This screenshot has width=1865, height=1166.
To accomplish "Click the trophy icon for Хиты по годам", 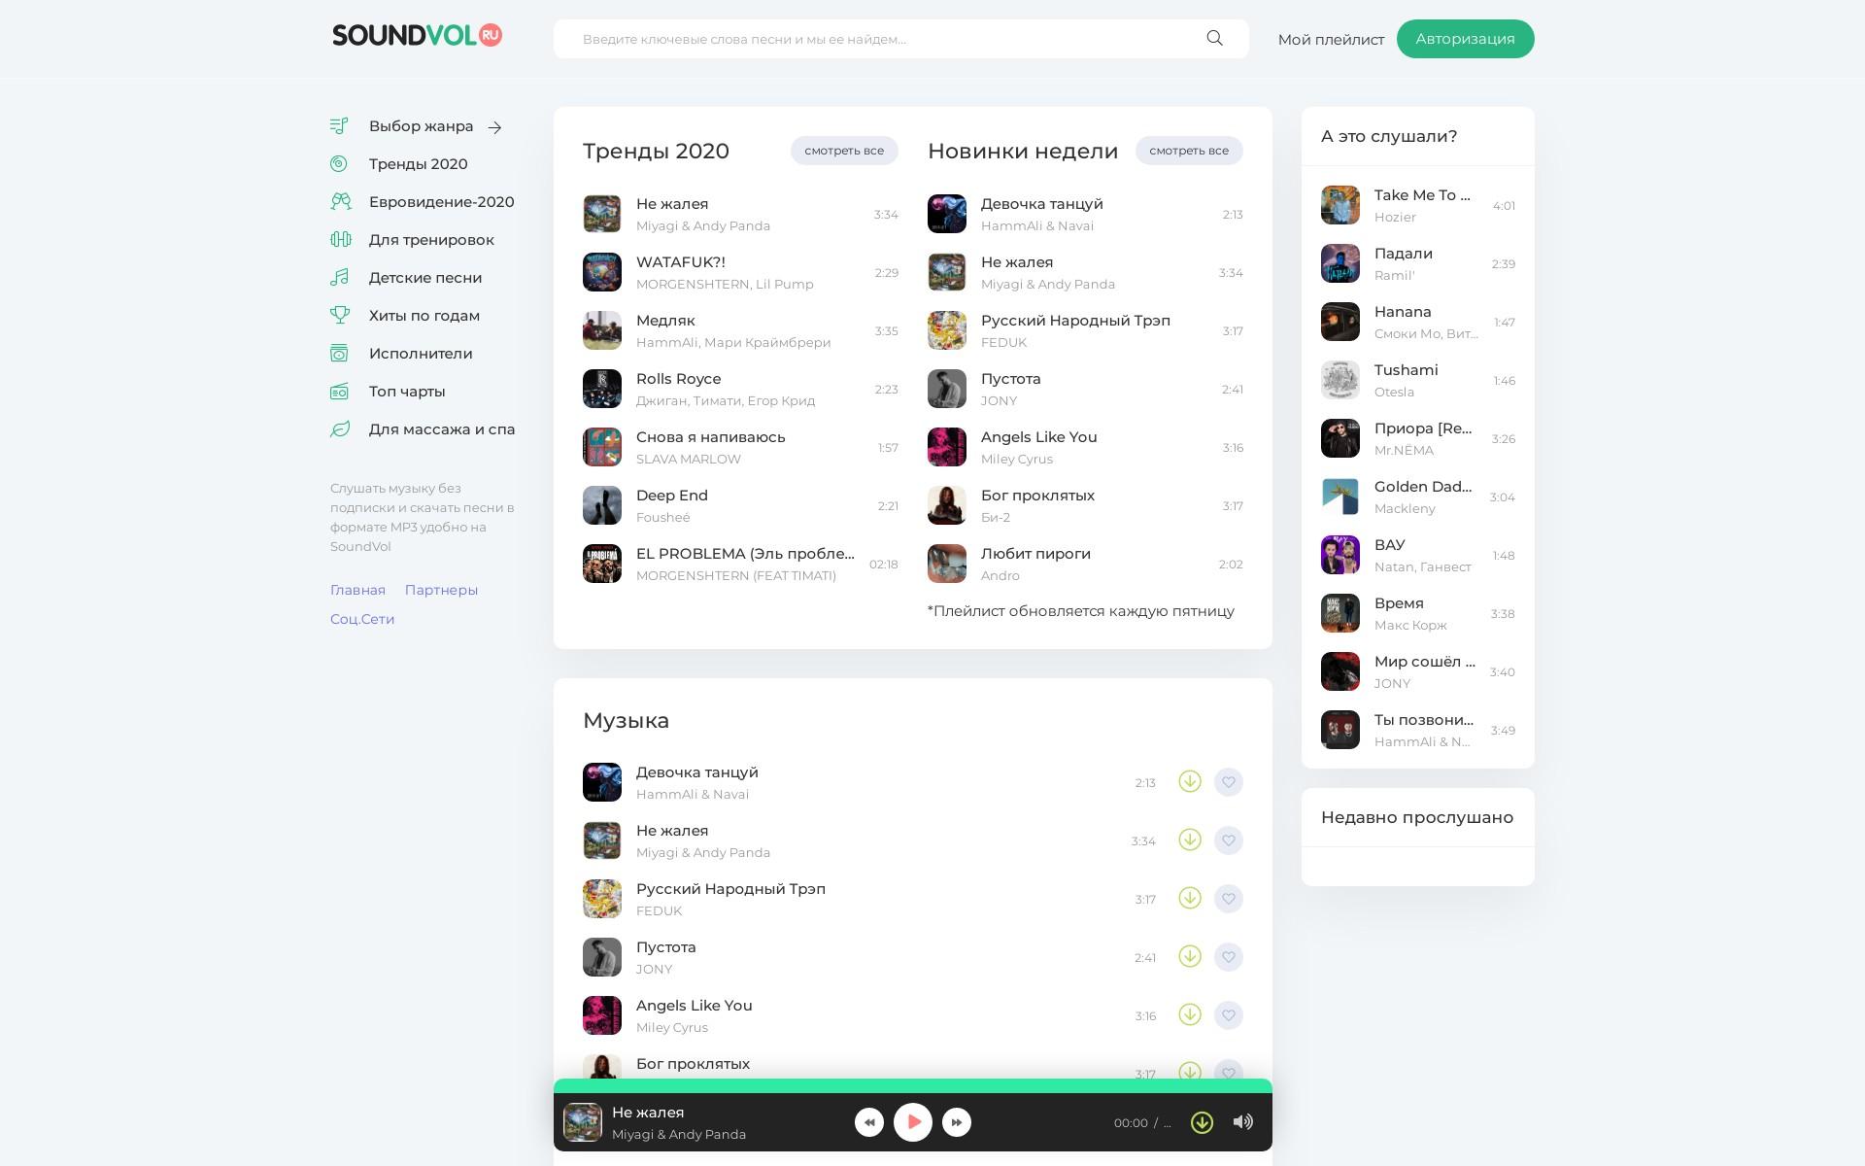I will (339, 315).
